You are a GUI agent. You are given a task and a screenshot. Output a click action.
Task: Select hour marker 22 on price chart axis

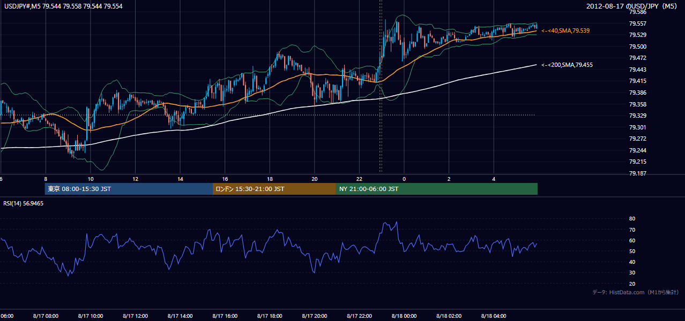(359, 179)
